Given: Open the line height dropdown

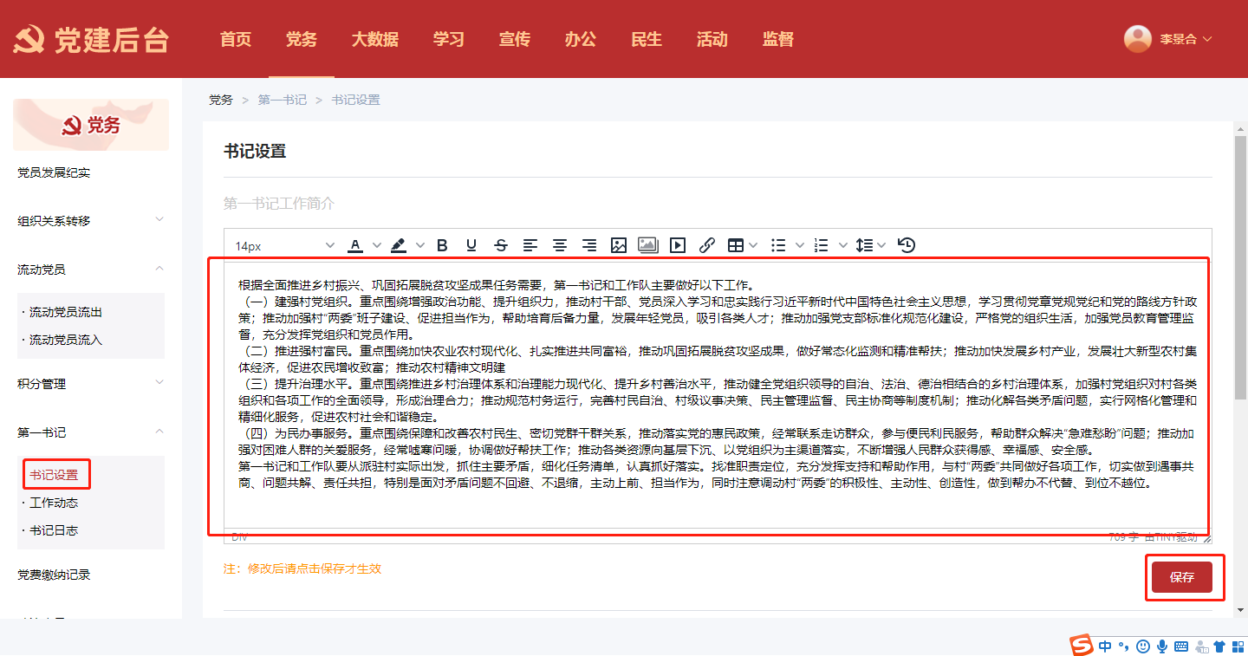Looking at the screenshot, I should 871,245.
